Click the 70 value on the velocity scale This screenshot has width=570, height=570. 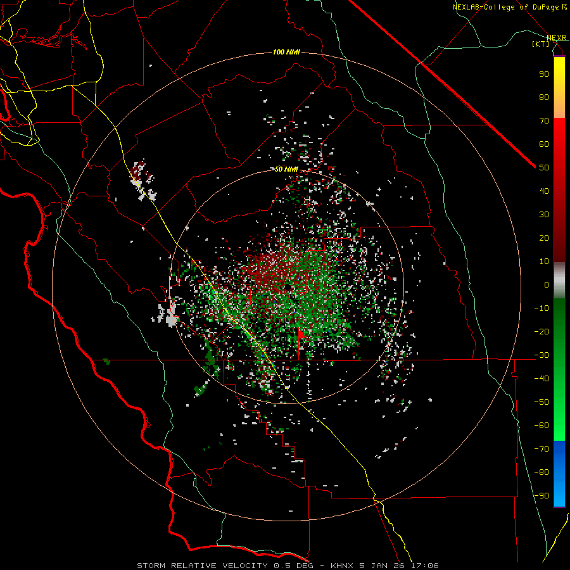(x=544, y=121)
